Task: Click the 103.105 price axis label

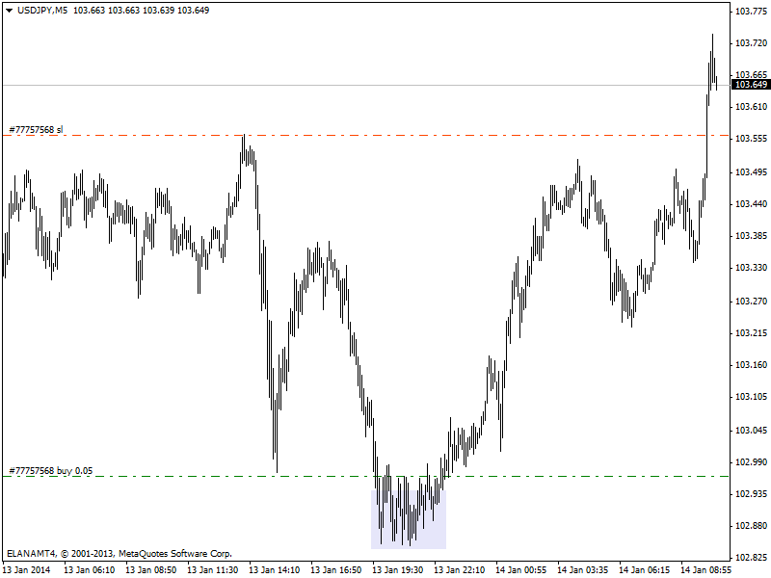Action: click(751, 397)
